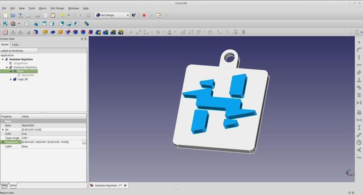Collapse the Base tree item
363x195 pixels.
point(11,71)
